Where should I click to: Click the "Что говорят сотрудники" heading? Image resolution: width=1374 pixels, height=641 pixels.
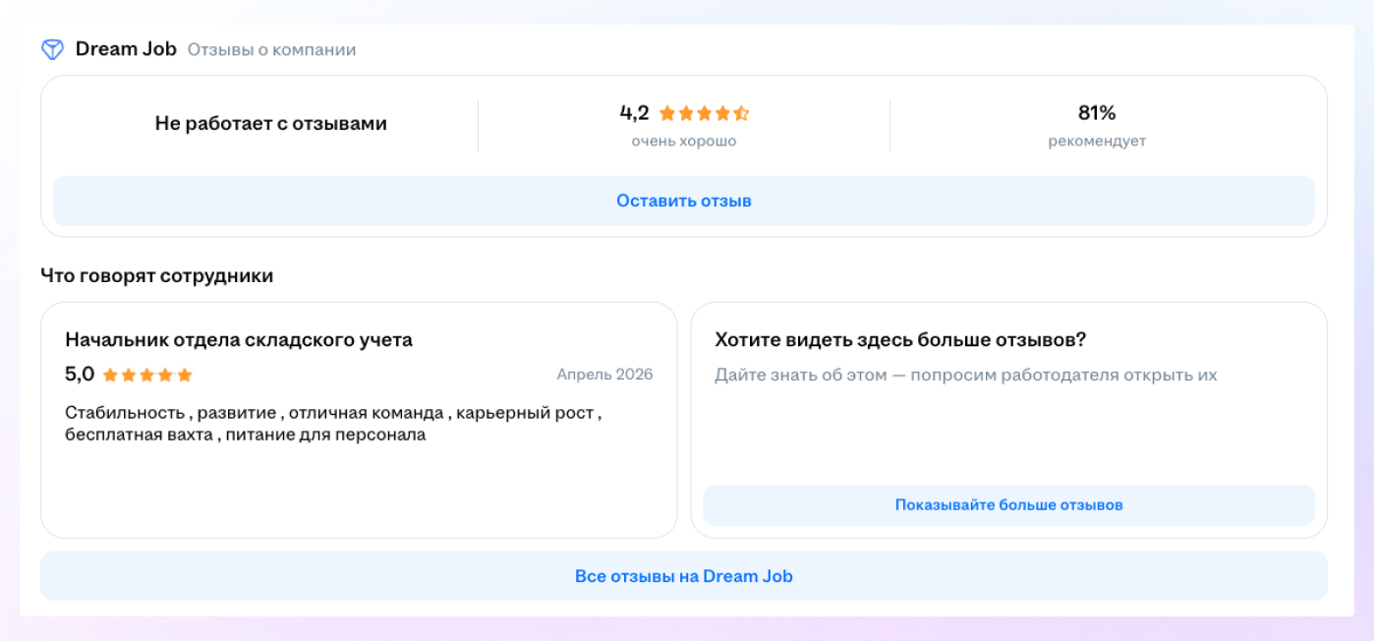[156, 276]
